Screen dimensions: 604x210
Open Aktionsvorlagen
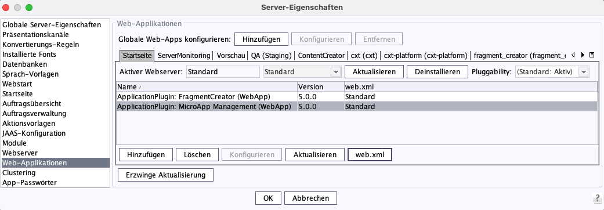pyautogui.click(x=56, y=124)
